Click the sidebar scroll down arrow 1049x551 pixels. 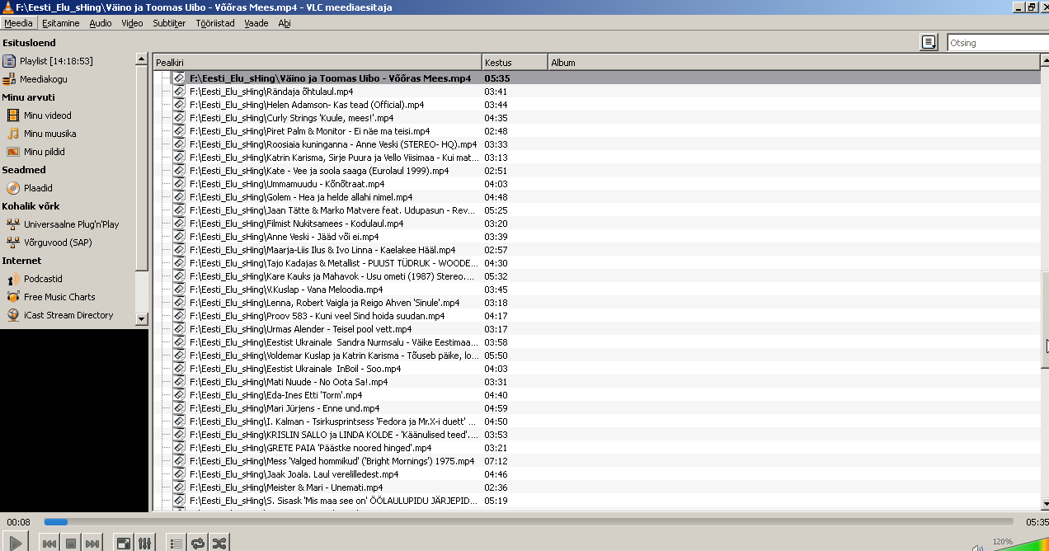[x=141, y=318]
